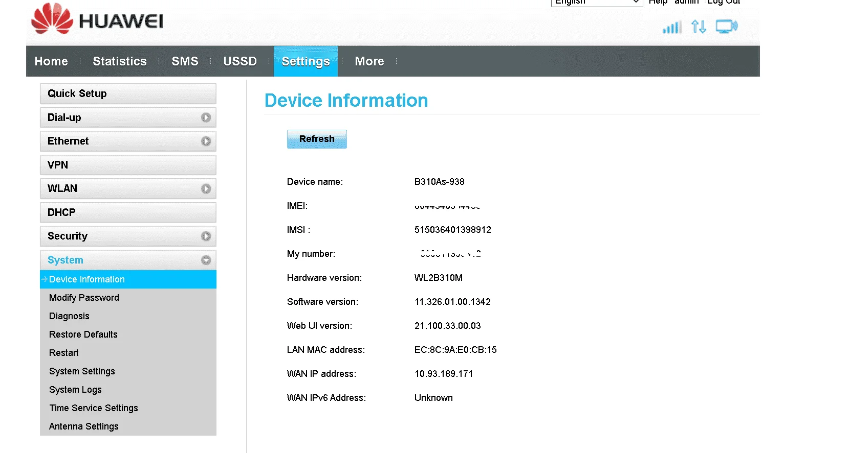Screen dimensions: 850x453
Task: Open the language dropdown
Action: coord(597,2)
